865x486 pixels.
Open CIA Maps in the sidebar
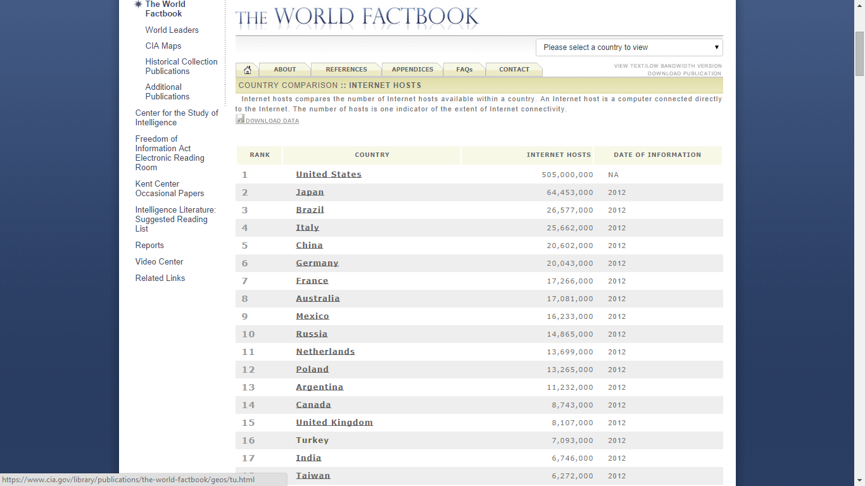click(163, 46)
